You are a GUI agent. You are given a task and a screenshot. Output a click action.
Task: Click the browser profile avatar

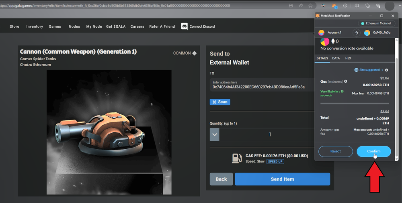click(389, 6)
